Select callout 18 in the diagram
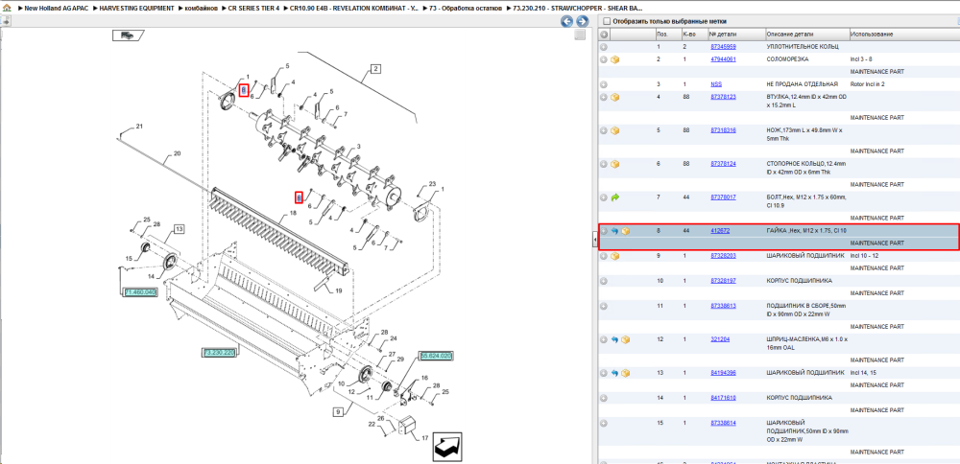 (x=293, y=214)
